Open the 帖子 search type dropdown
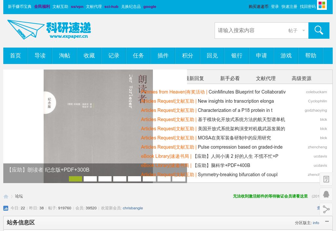Image resolution: width=336 pixels, height=231 pixels. pyautogui.click(x=297, y=31)
